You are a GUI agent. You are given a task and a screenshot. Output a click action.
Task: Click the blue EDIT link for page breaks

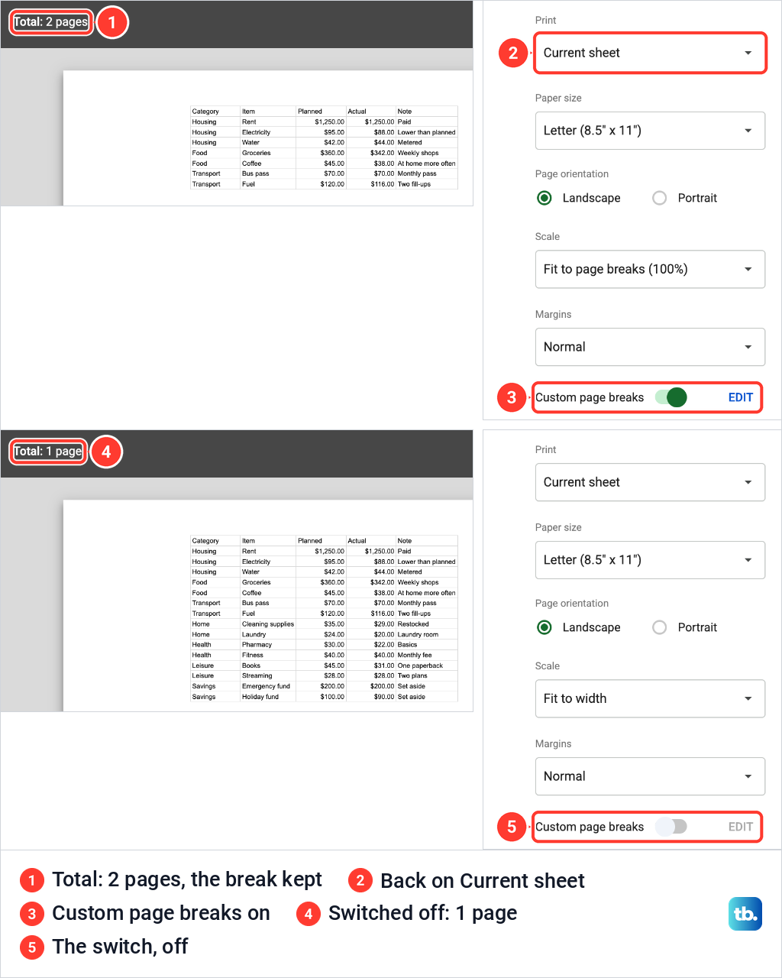point(741,397)
